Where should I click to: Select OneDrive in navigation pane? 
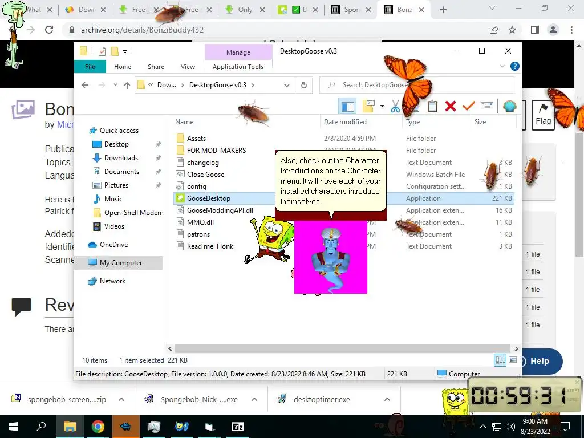tap(113, 245)
